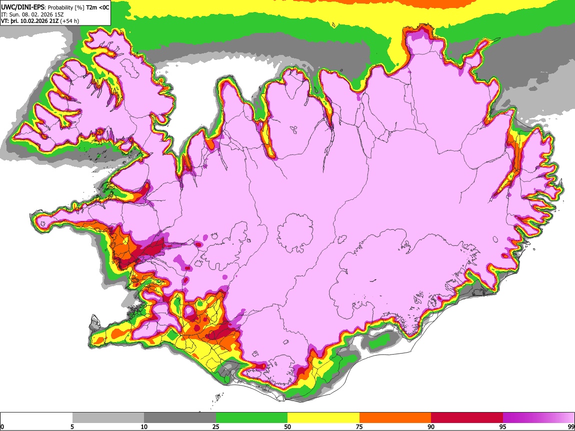The image size is (575, 431).
Task: Click the legend value '50'
Action: pyautogui.click(x=287, y=427)
